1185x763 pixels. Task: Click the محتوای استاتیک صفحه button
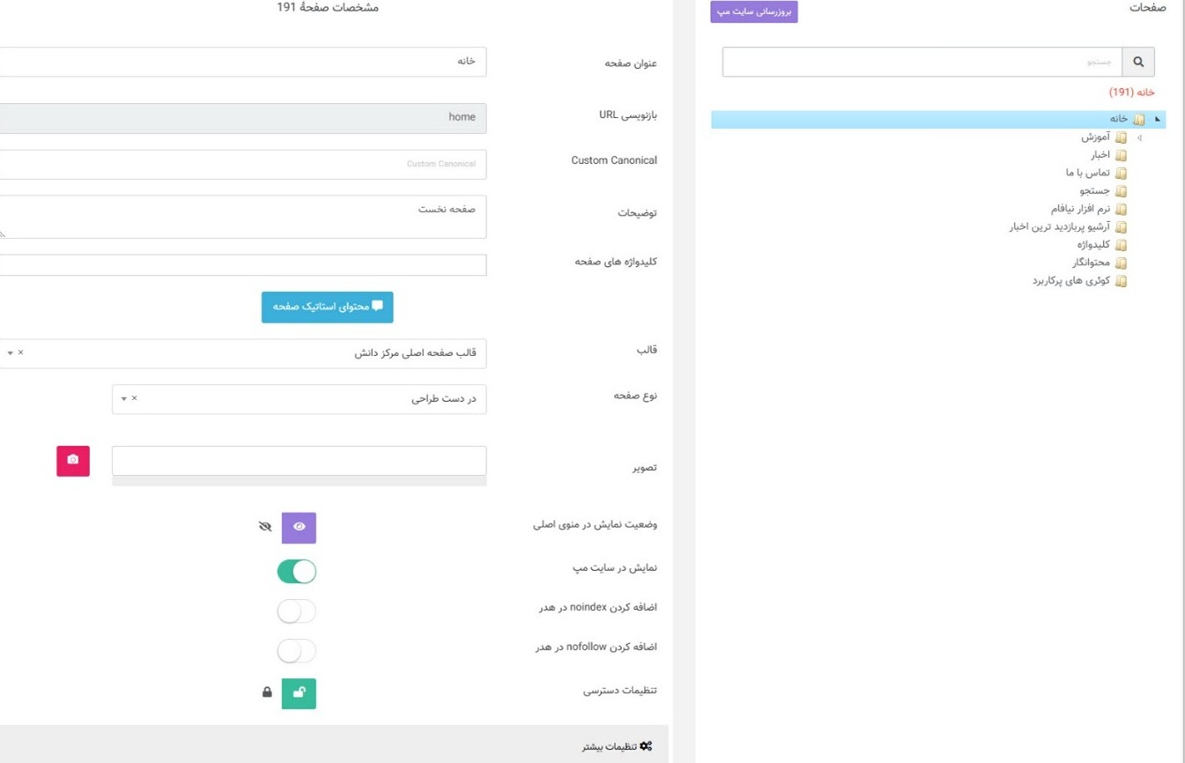tap(328, 307)
